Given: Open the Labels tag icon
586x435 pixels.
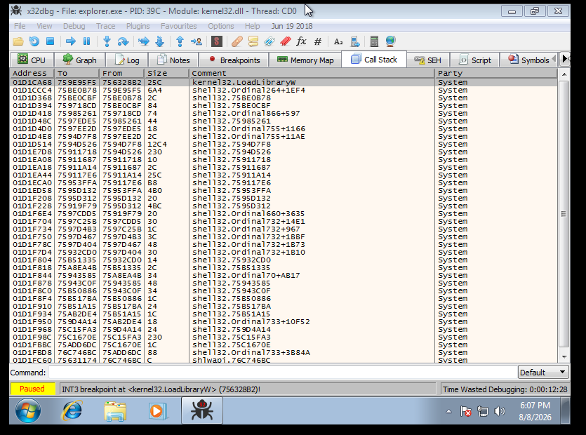Looking at the screenshot, I should [269, 41].
